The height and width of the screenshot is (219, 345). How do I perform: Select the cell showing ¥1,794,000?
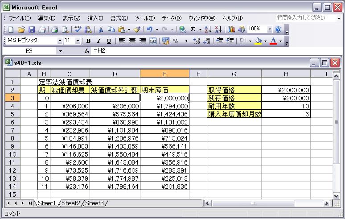coord(164,106)
